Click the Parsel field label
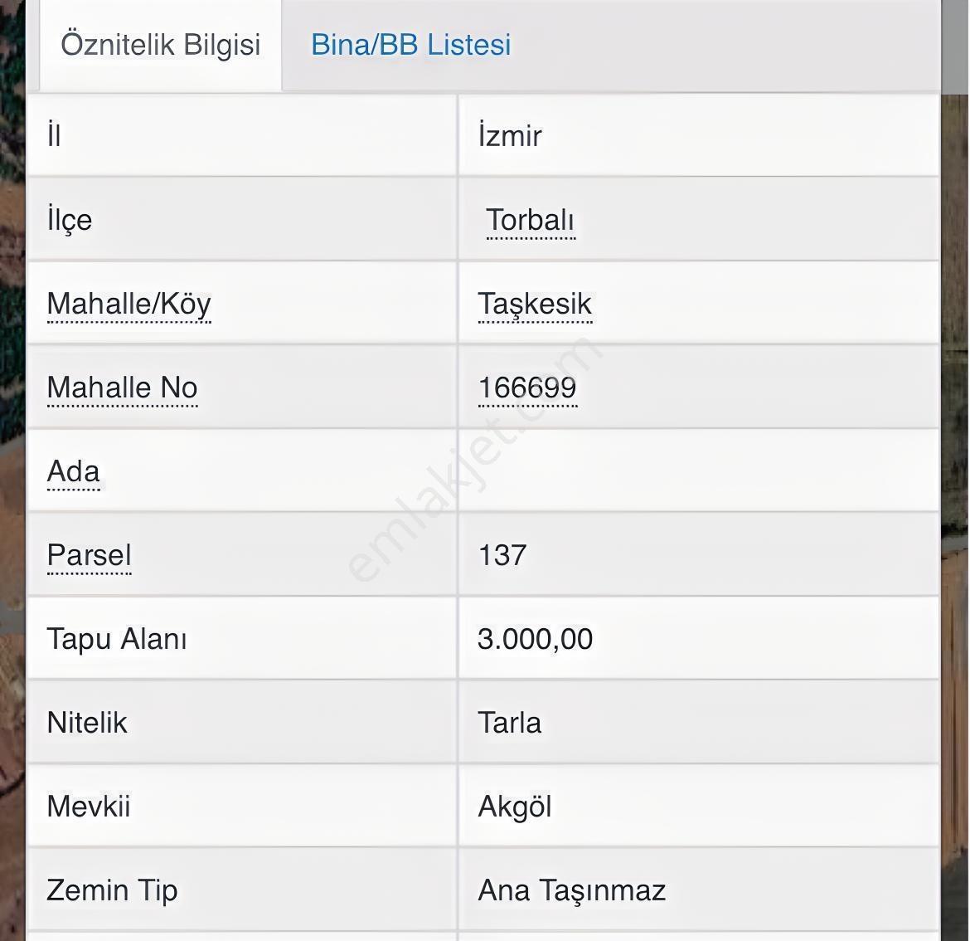970x941 pixels. (89, 555)
